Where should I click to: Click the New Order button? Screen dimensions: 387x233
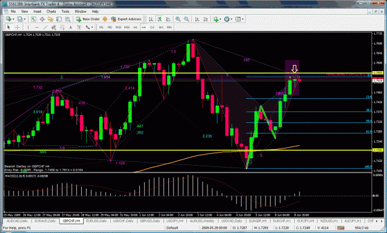coord(88,19)
